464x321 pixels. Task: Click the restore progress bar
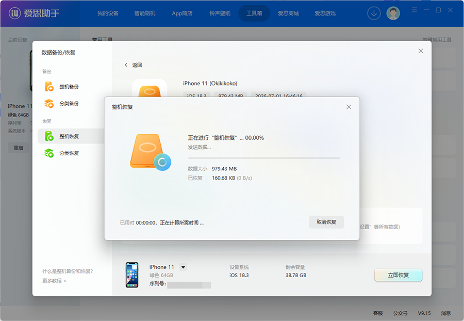263,158
